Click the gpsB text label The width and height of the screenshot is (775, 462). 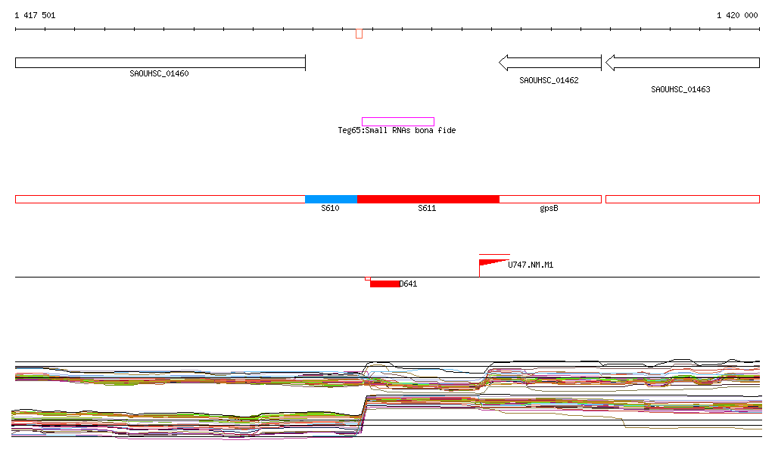tap(549, 208)
